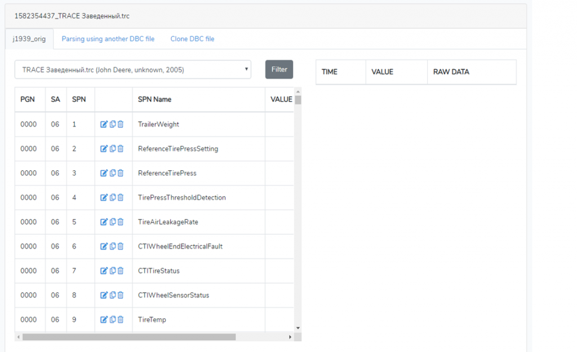Image resolution: width=577 pixels, height=352 pixels.
Task: Click the vertical scrollbar down arrow
Action: tap(298, 328)
